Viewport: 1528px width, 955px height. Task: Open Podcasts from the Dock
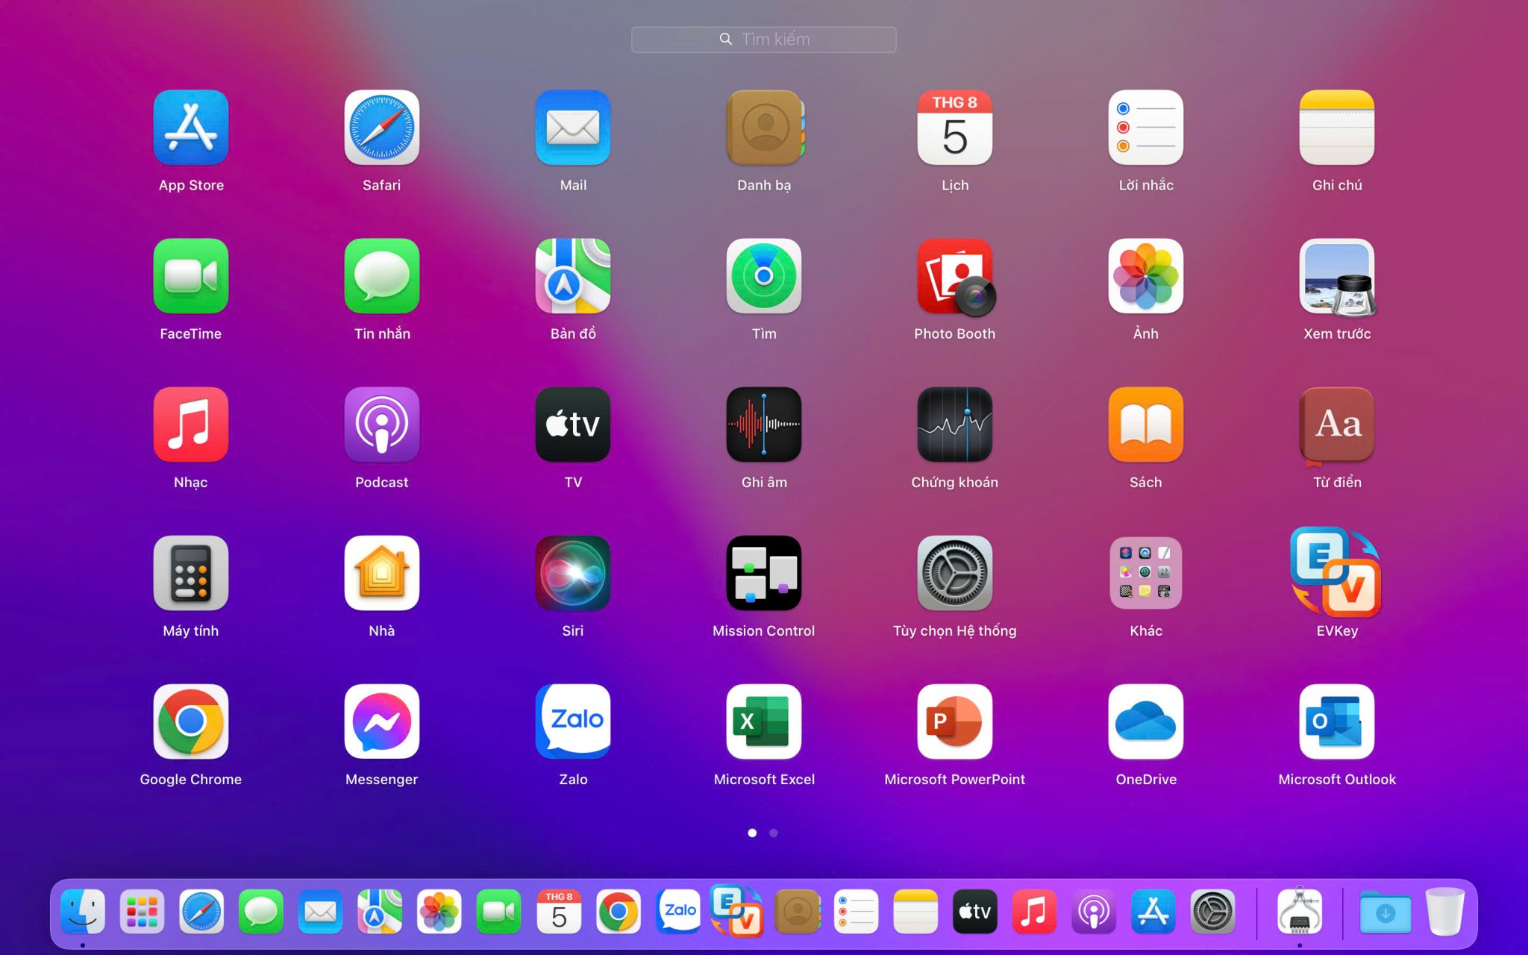pyautogui.click(x=1094, y=911)
